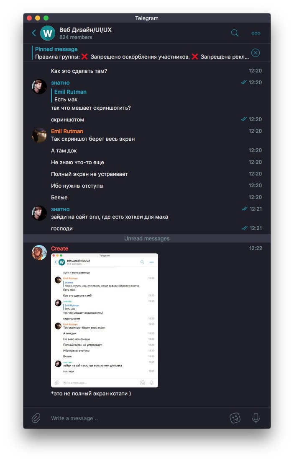Dismiss the pinned message with X

tap(256, 53)
